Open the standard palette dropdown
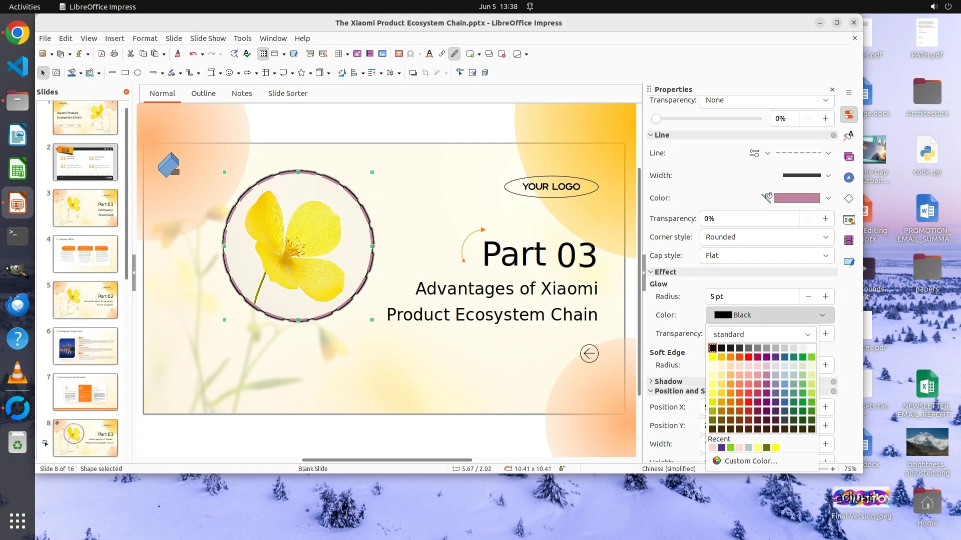961x540 pixels. (x=761, y=334)
